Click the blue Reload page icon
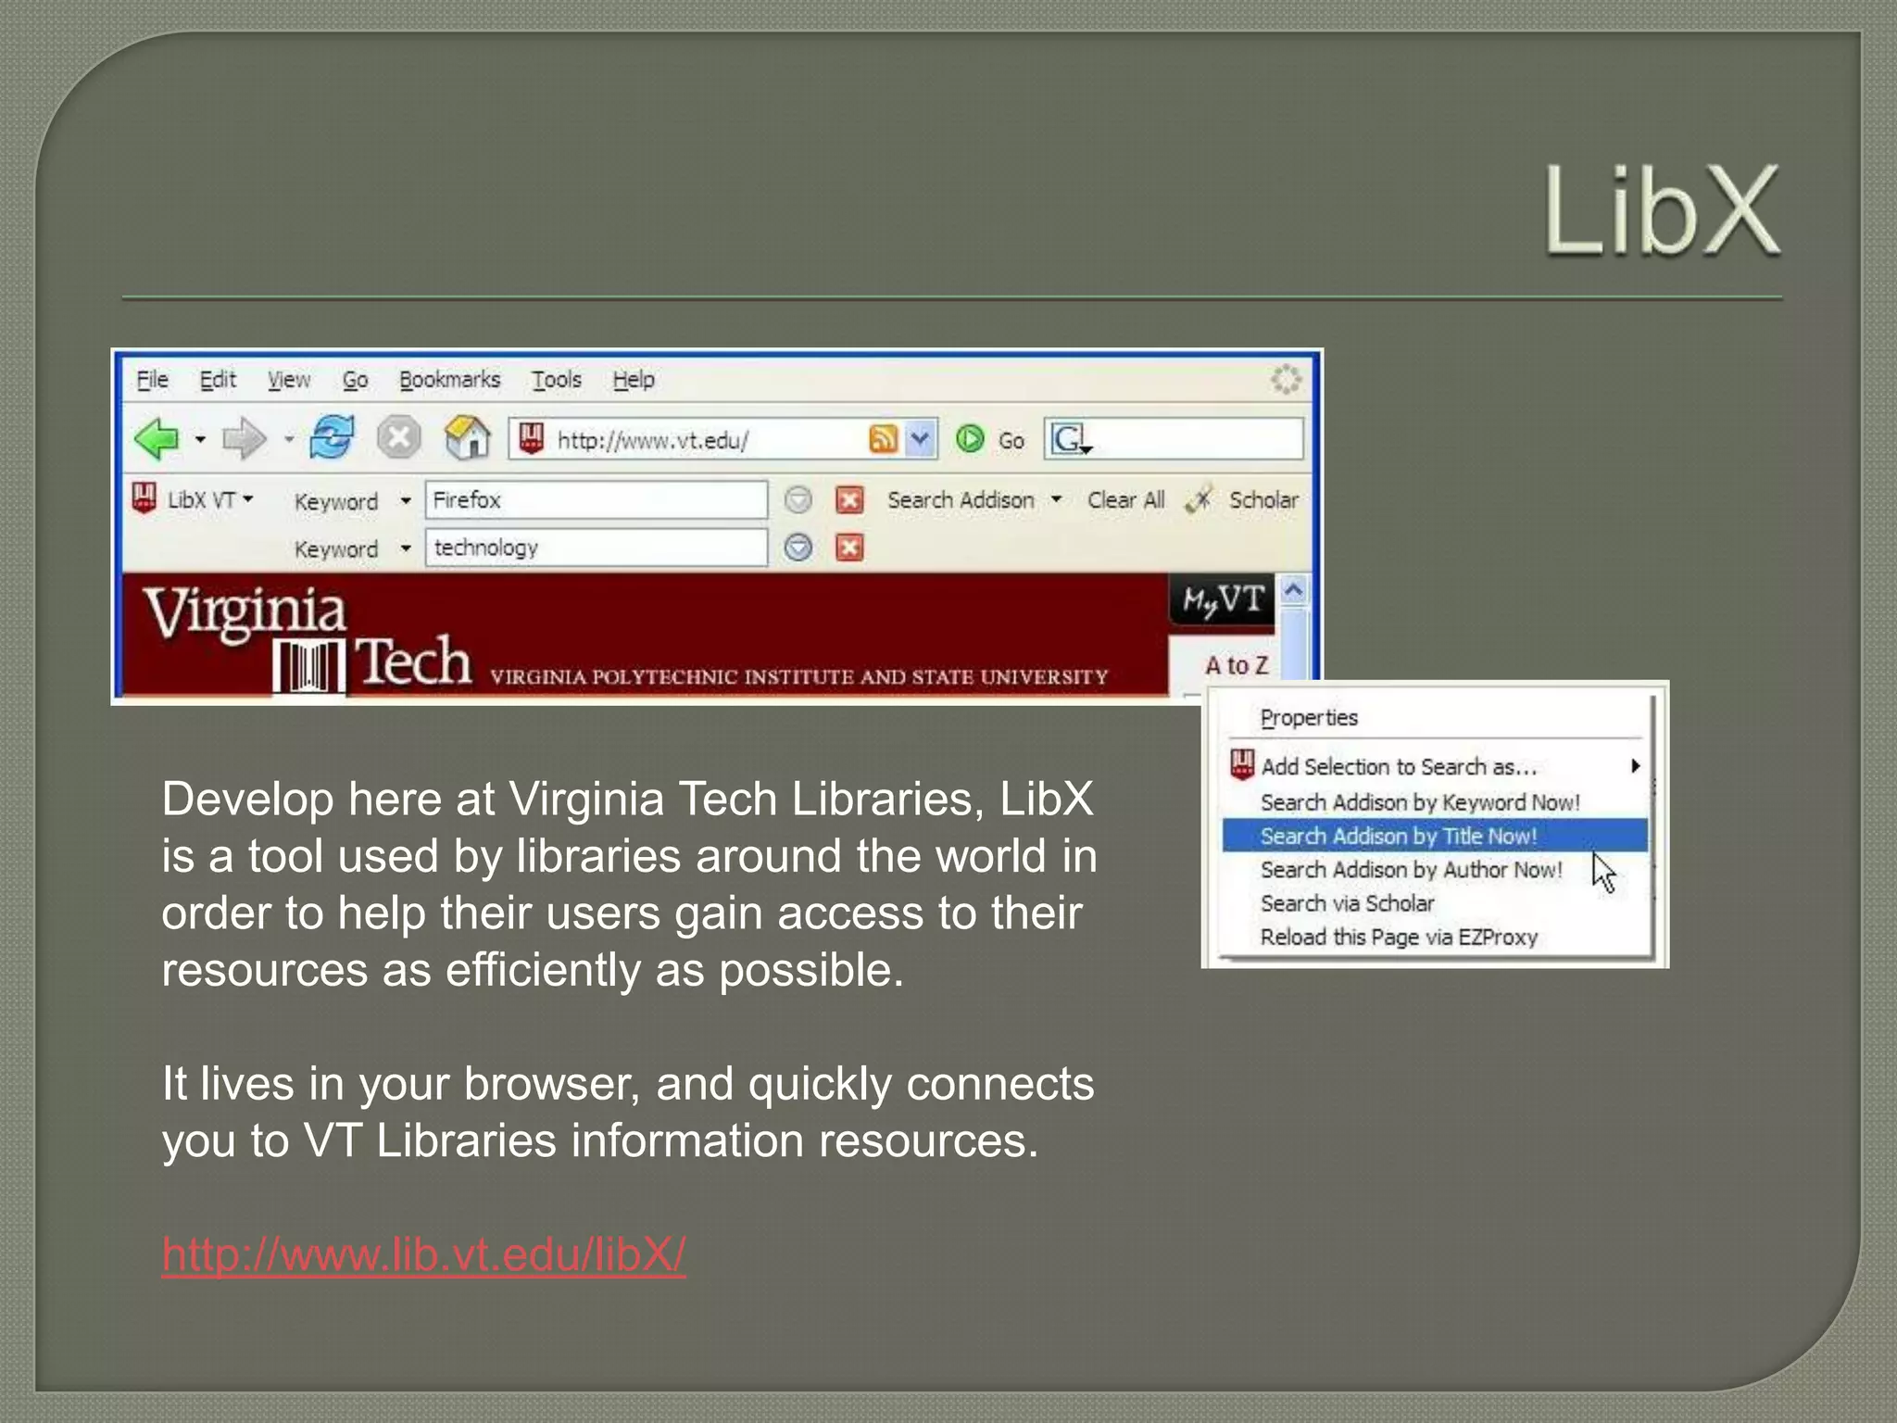The image size is (1897, 1423). (x=332, y=437)
